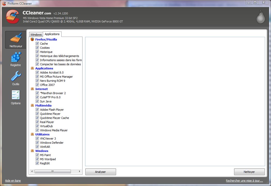
Task: Toggle Office 2007 checkbox
Action: click(37, 85)
